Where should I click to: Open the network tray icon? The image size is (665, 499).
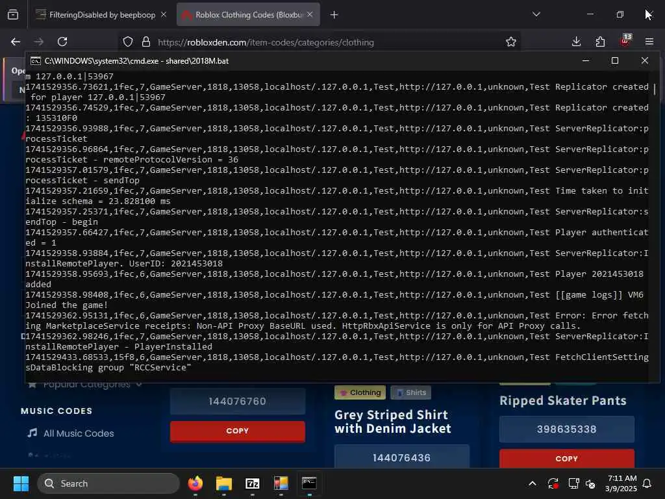point(573,483)
